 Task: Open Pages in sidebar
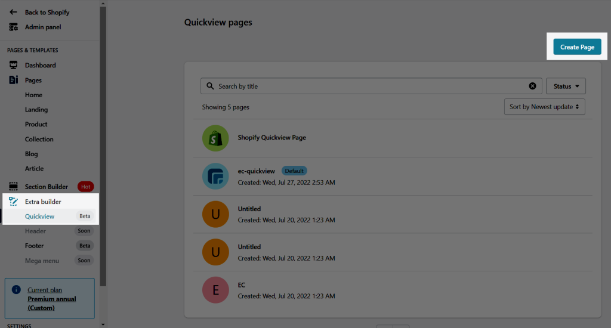tap(33, 81)
